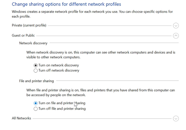Click the All Networks section label
186x130 pixels.
click(21, 118)
